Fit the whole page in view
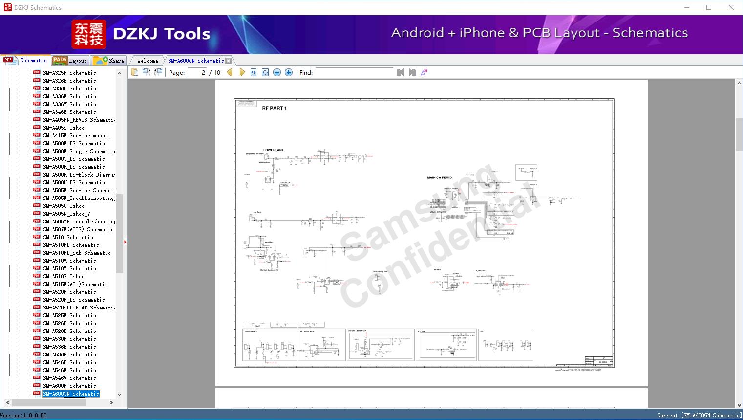Image resolution: width=743 pixels, height=420 pixels. (x=265, y=72)
